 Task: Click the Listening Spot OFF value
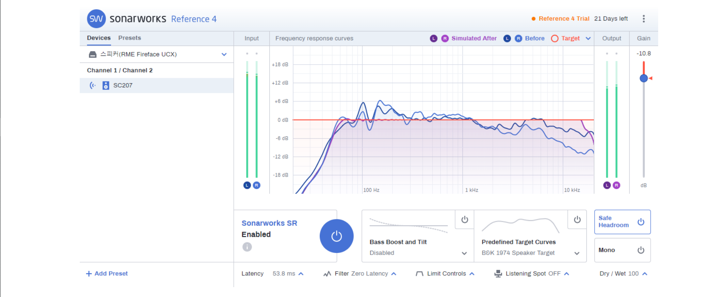555,274
